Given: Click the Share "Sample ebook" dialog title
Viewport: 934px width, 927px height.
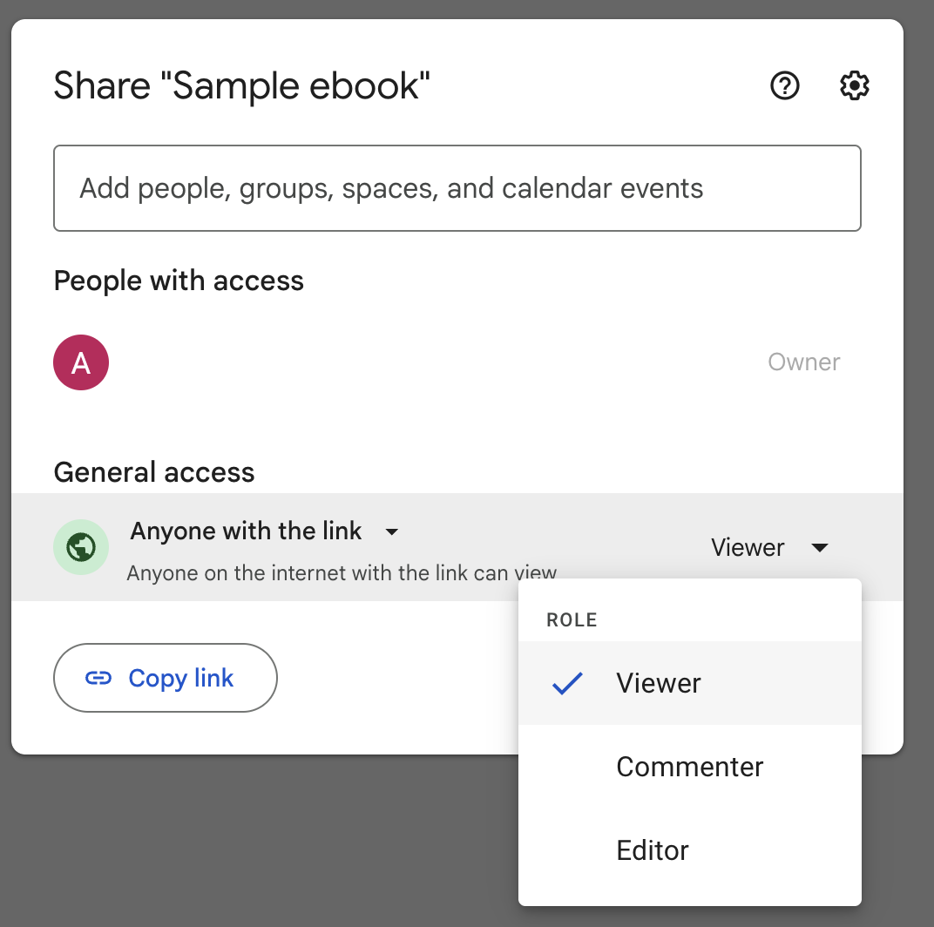Looking at the screenshot, I should [x=242, y=87].
